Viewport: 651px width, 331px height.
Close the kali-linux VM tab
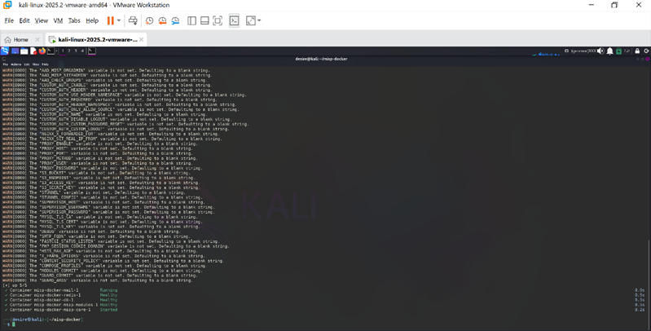(x=141, y=39)
